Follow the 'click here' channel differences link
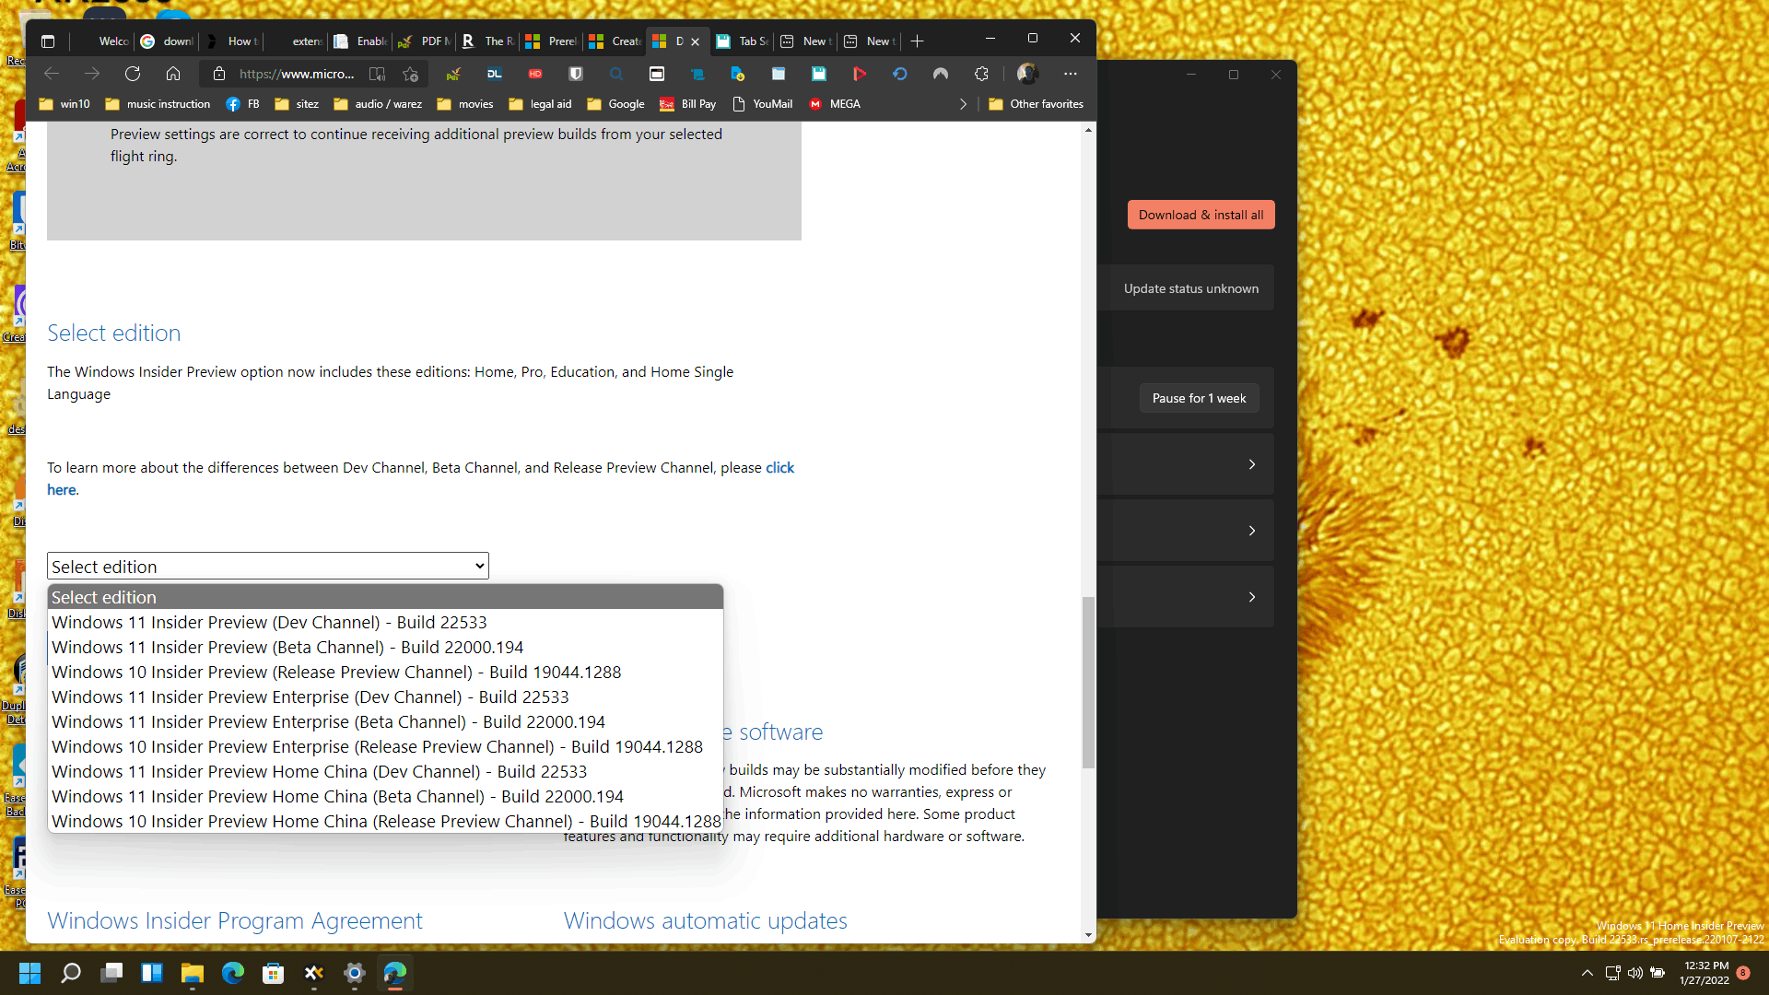This screenshot has height=995, width=1769. click(779, 468)
